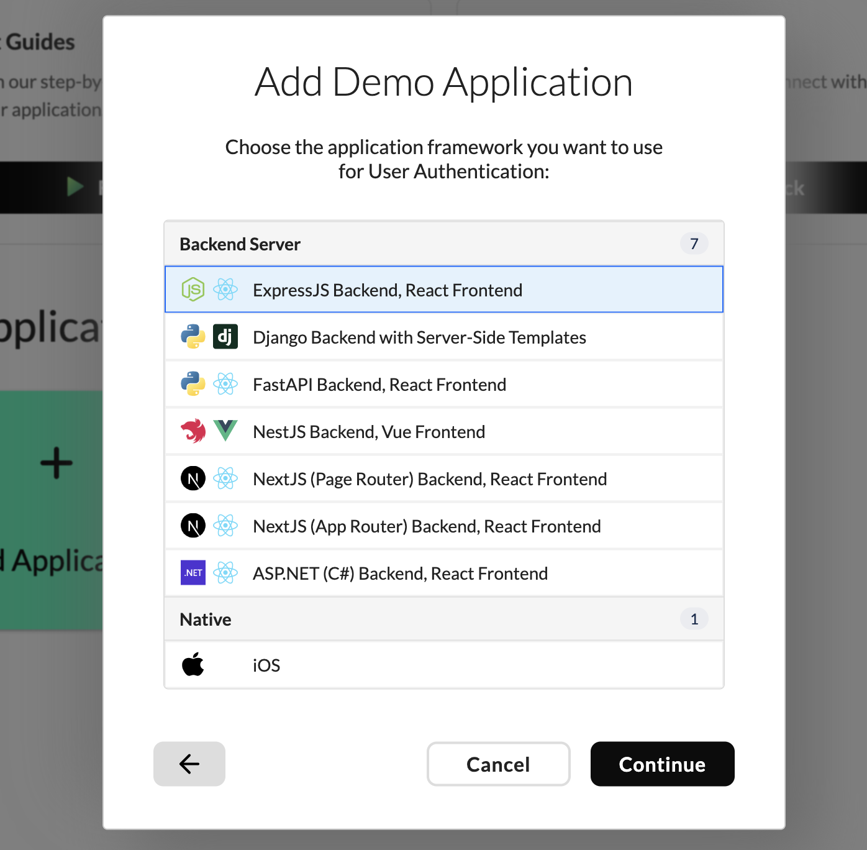This screenshot has height=850, width=867.
Task: Click the Node.js icon in ExpressJS row
Action: (x=193, y=290)
